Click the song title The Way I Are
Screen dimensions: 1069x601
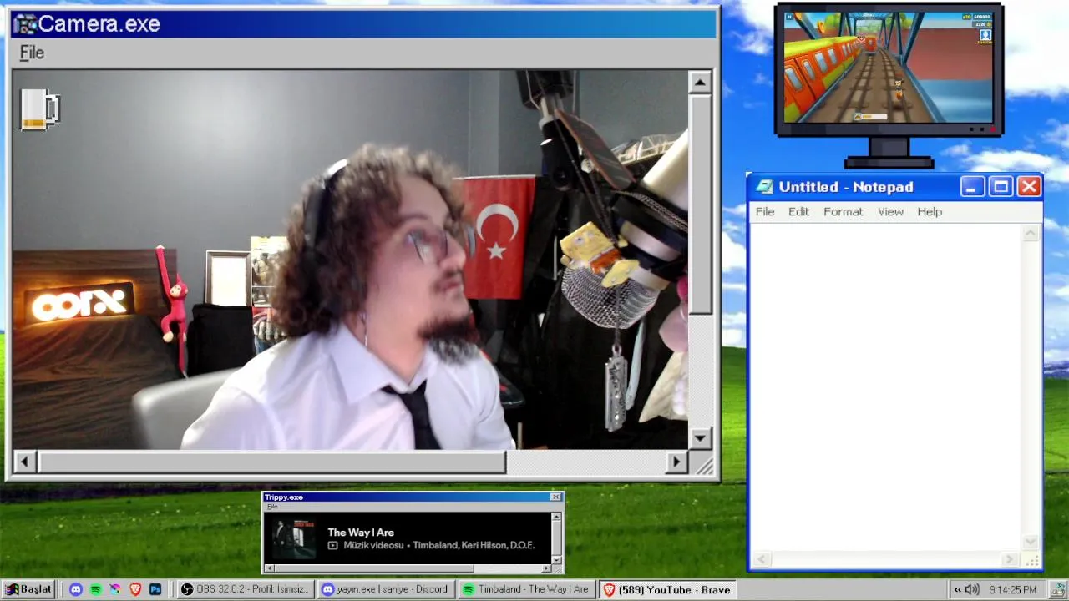(x=361, y=533)
